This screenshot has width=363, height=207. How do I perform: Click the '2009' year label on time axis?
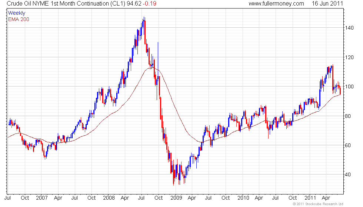[176, 198]
